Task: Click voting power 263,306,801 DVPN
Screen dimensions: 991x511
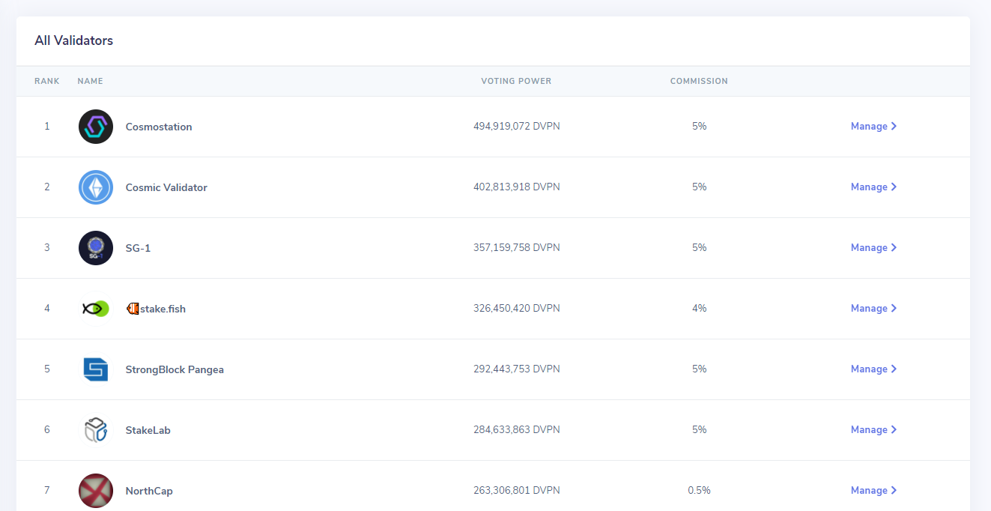Action: pos(517,491)
